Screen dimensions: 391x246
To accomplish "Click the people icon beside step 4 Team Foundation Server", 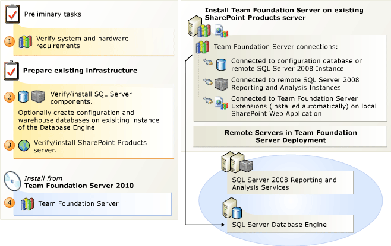I will (27, 204).
